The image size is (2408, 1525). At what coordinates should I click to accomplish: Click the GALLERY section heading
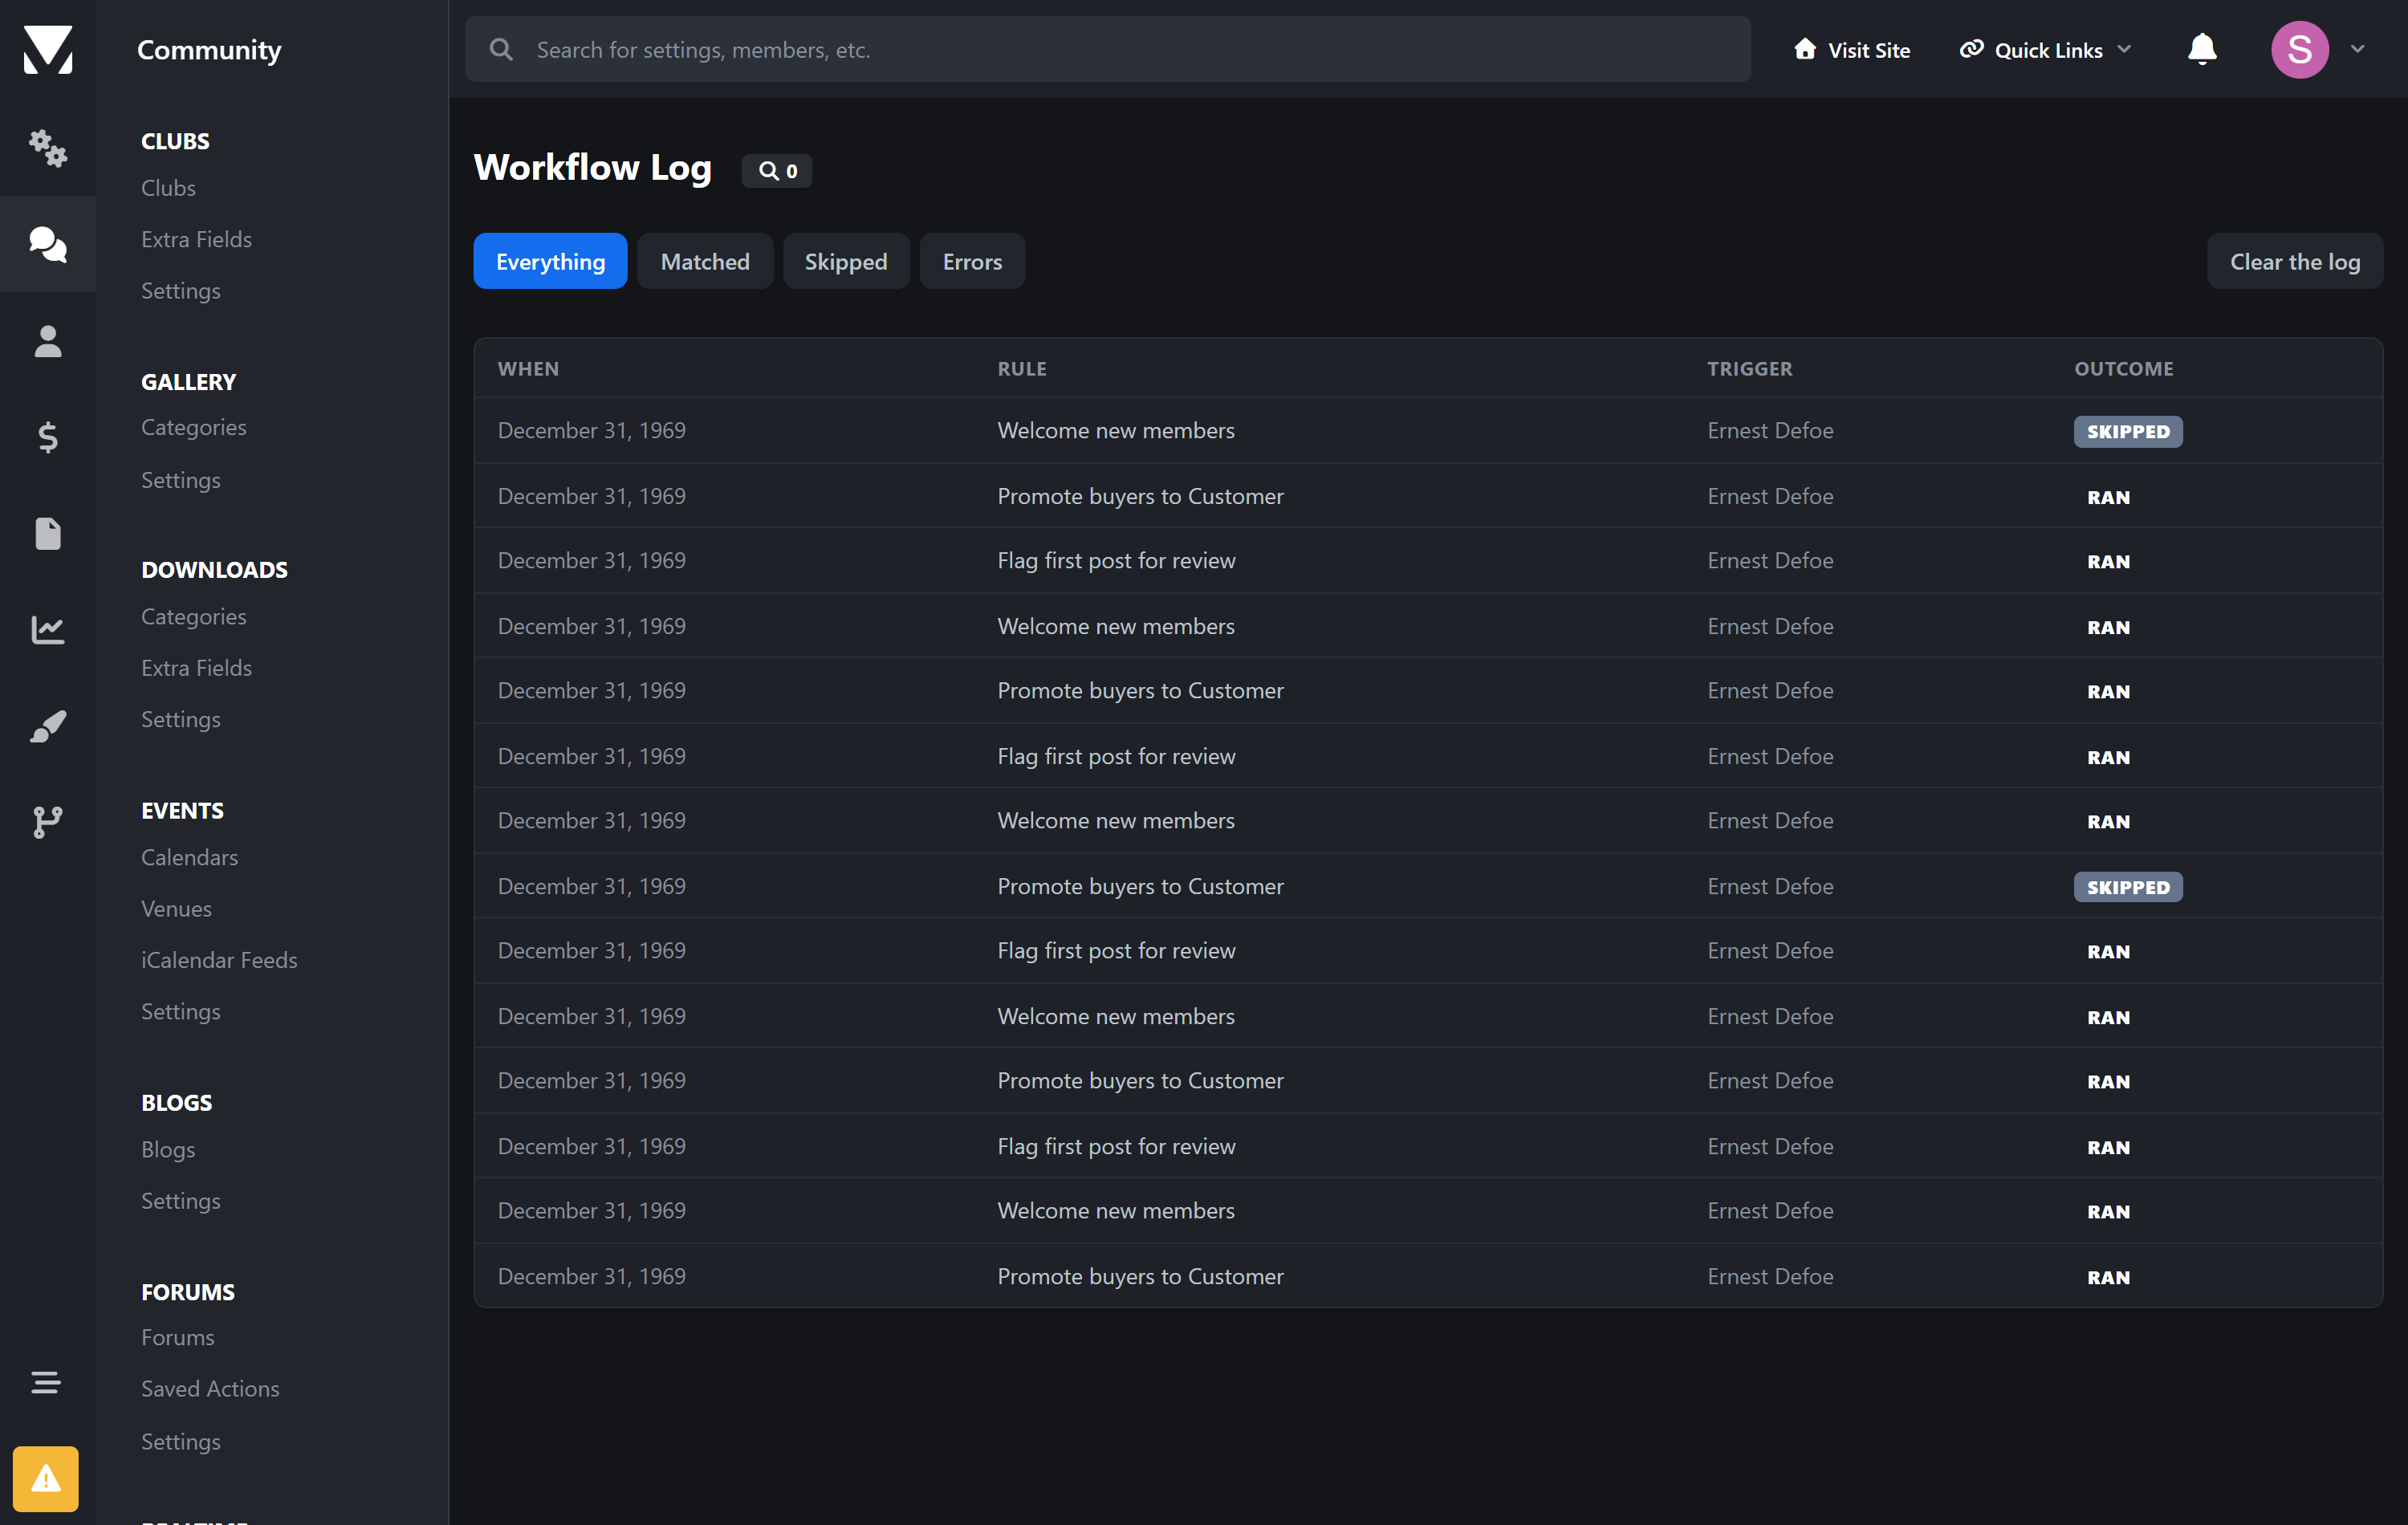pyautogui.click(x=188, y=381)
